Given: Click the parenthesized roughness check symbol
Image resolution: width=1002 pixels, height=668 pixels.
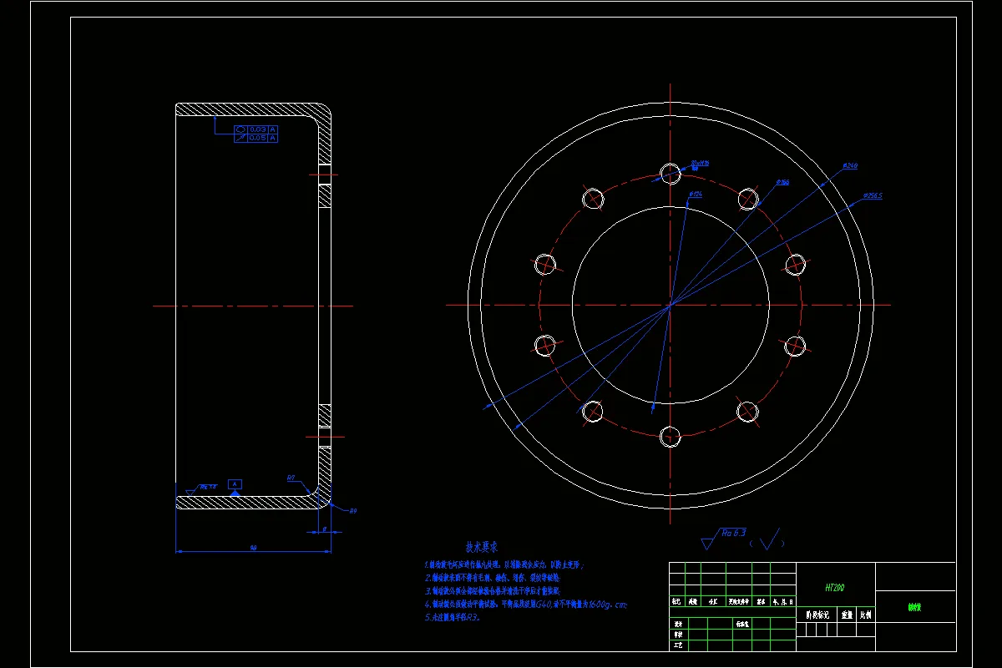Looking at the screenshot, I should point(768,539).
